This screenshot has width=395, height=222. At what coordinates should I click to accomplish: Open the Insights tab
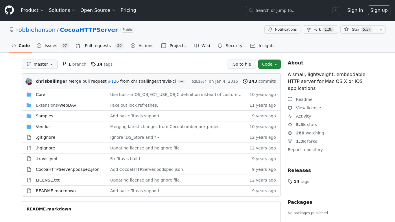(x=263, y=46)
